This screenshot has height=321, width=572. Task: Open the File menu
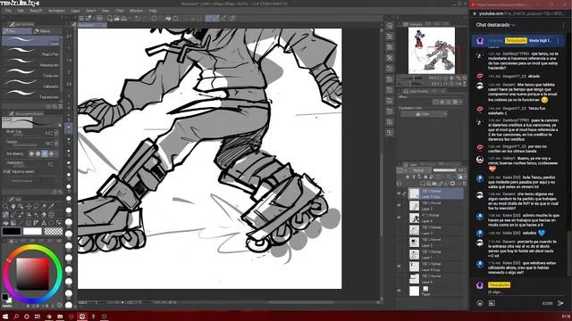click(8, 11)
